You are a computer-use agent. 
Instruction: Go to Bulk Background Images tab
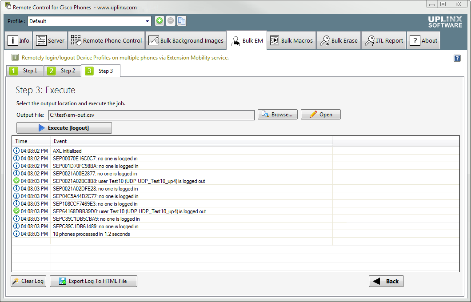click(x=186, y=40)
